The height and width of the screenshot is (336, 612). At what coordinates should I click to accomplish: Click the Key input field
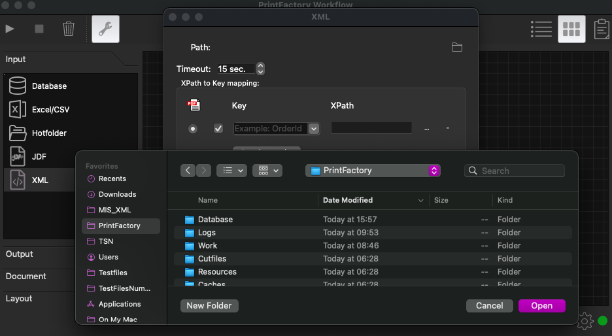point(271,129)
